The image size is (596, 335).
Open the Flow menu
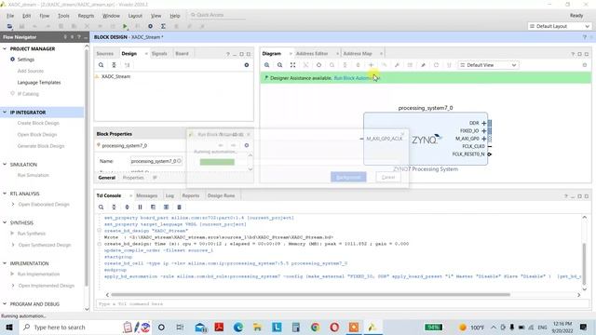tap(45, 16)
